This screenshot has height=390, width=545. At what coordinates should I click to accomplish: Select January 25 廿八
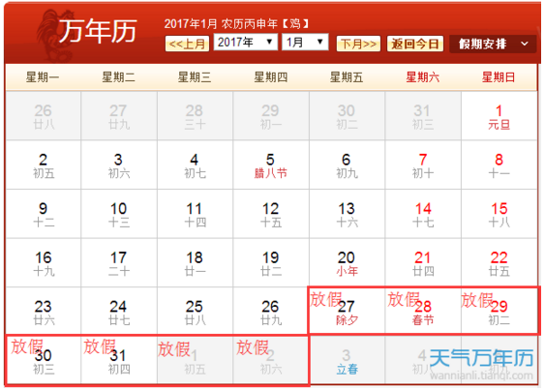click(195, 312)
